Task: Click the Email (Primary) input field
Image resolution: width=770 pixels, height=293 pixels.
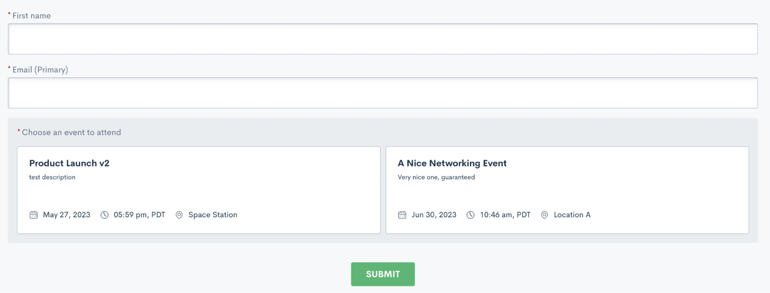Action: coord(383,93)
